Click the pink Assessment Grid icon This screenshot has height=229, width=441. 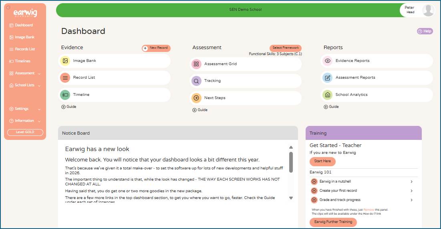click(196, 64)
